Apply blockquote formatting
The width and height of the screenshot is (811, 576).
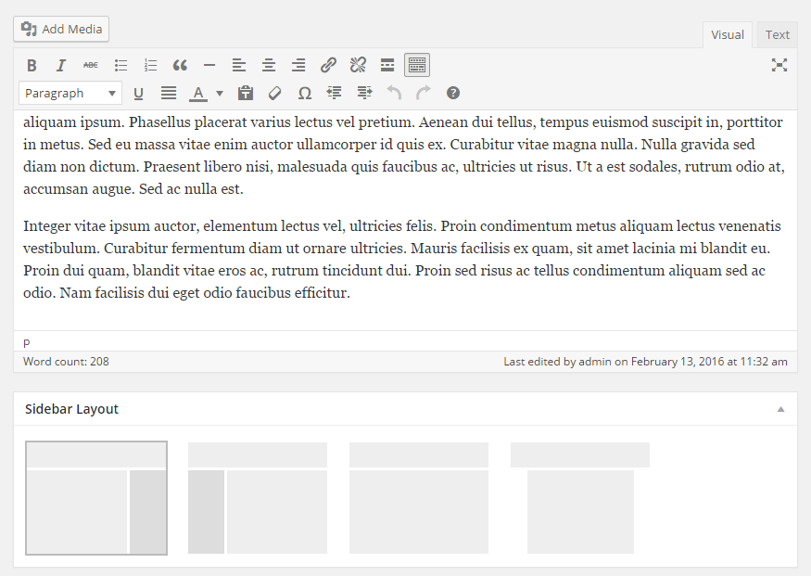[x=180, y=65]
